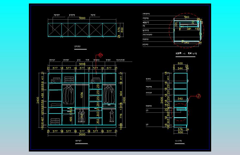The height and width of the screenshot is (155, 240).
Task: Click the elevation title under the wardrobe drawing
Action: [x=78, y=141]
